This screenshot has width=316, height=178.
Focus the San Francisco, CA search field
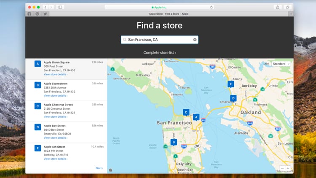(x=160, y=40)
